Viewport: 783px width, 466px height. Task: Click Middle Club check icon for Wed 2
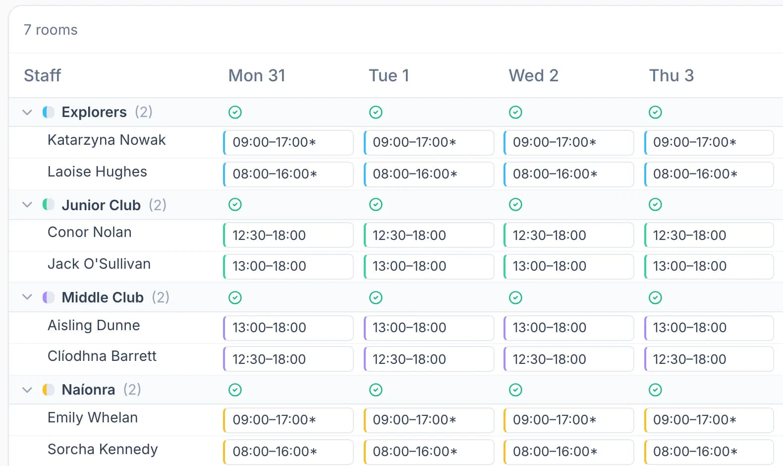[x=515, y=297]
